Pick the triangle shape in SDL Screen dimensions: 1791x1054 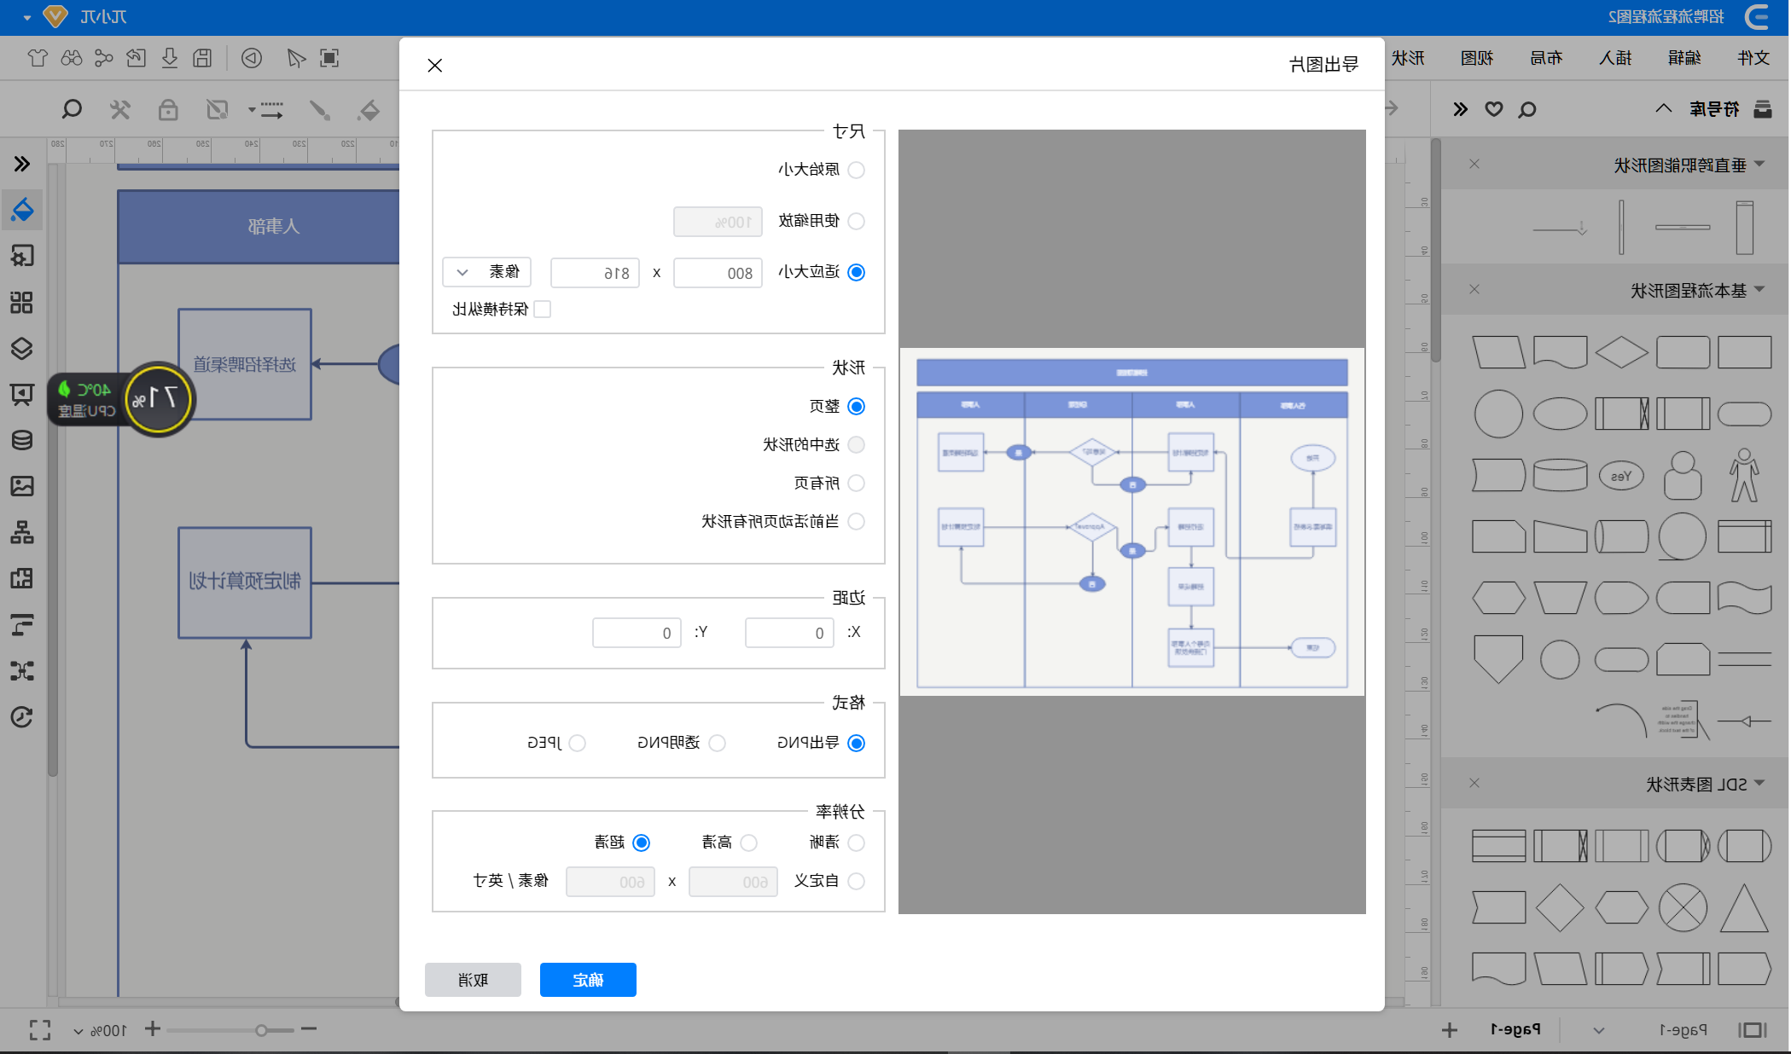(x=1744, y=907)
